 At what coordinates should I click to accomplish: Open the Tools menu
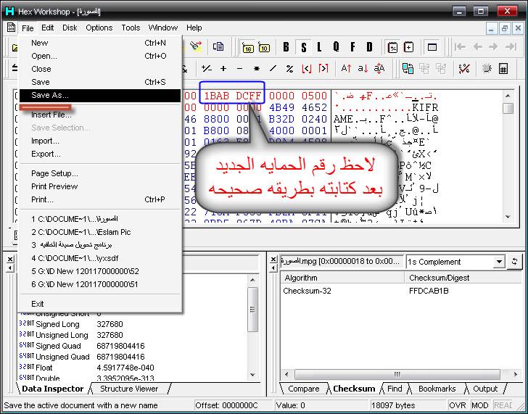tap(131, 28)
